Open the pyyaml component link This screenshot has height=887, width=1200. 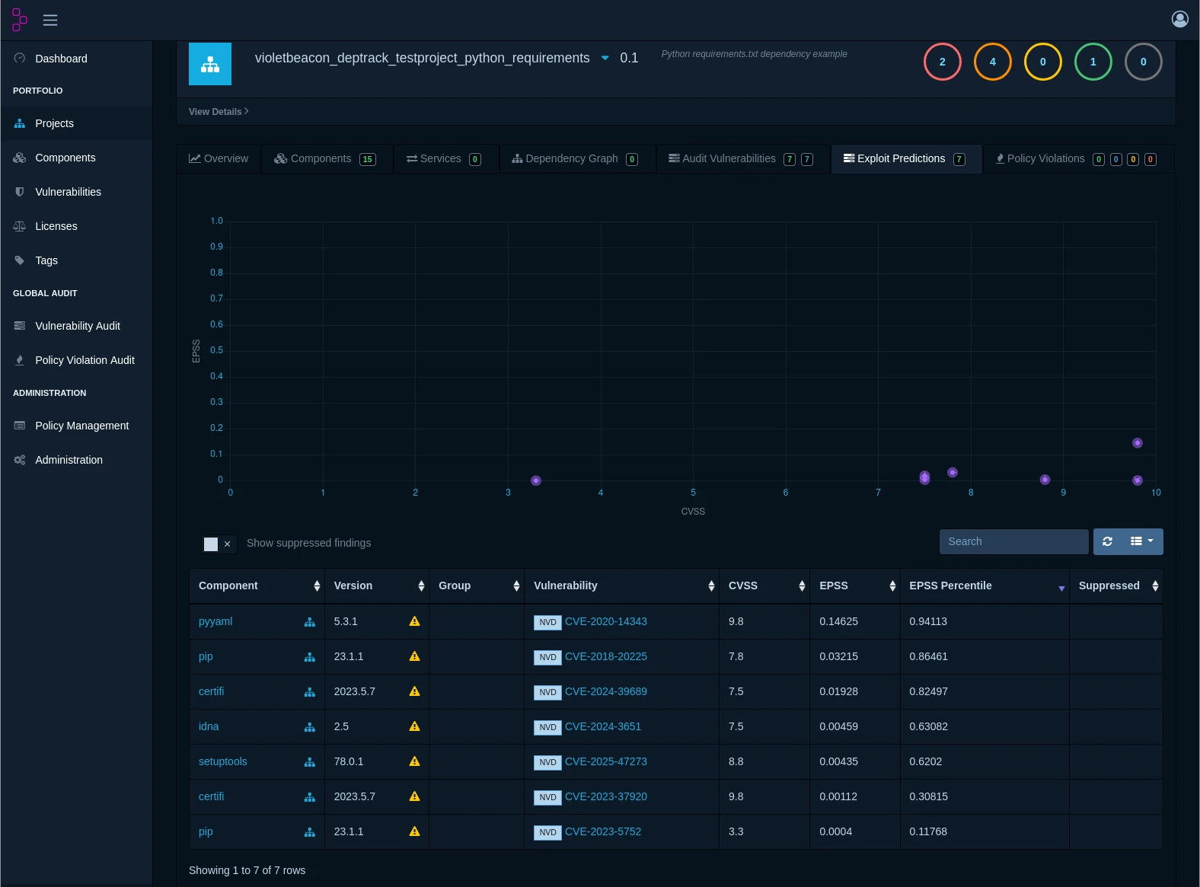pos(215,621)
